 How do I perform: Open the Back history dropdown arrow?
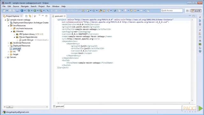tap(138, 11)
